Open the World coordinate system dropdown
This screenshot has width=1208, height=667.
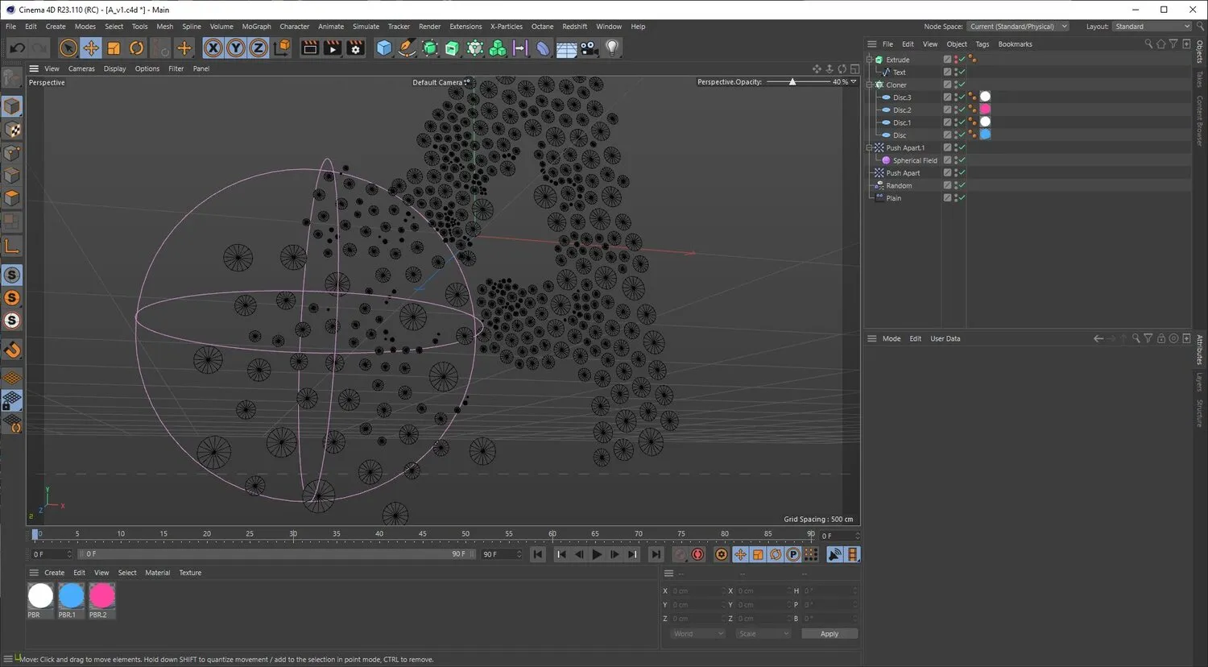[x=698, y=634]
